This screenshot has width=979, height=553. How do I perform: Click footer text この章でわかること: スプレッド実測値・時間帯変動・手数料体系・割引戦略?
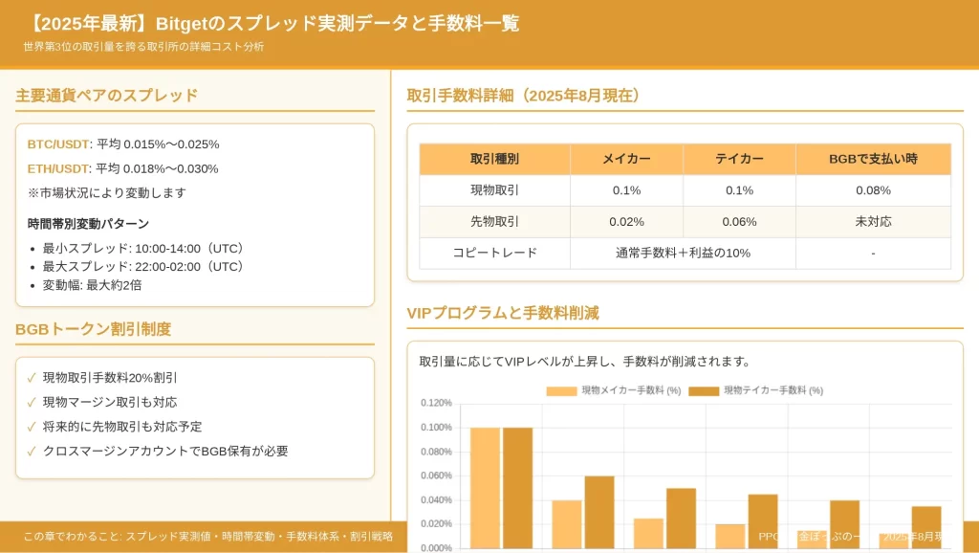[207, 537]
